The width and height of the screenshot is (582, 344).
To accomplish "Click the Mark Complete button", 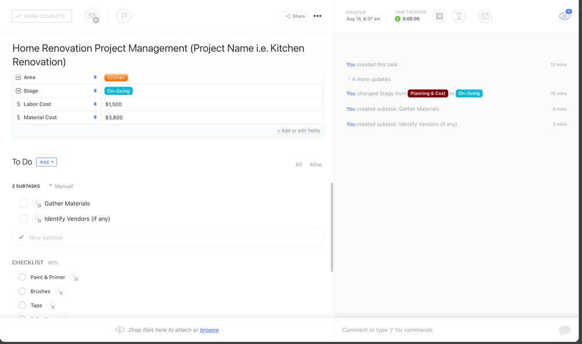I will [x=41, y=16].
